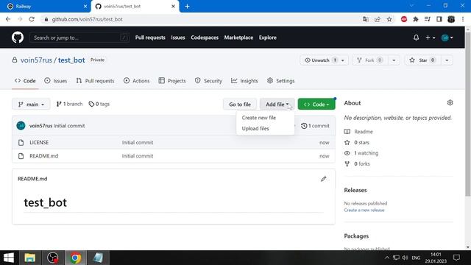Click the translate page icon
This screenshot has width=471, height=265.
click(x=366, y=19)
